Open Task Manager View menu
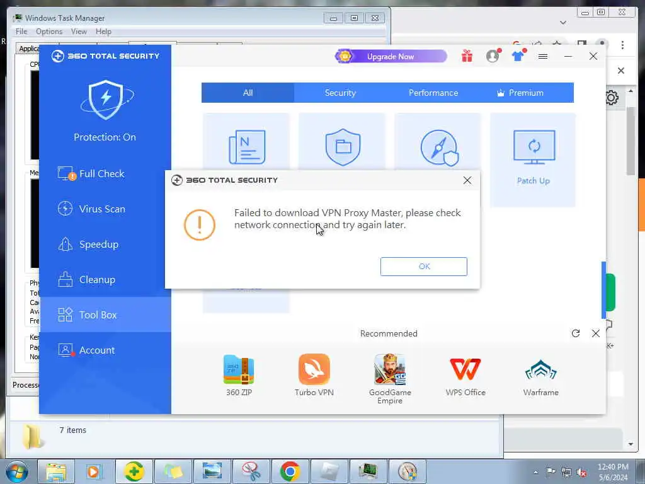Viewport: 645px width, 484px height. 79,32
